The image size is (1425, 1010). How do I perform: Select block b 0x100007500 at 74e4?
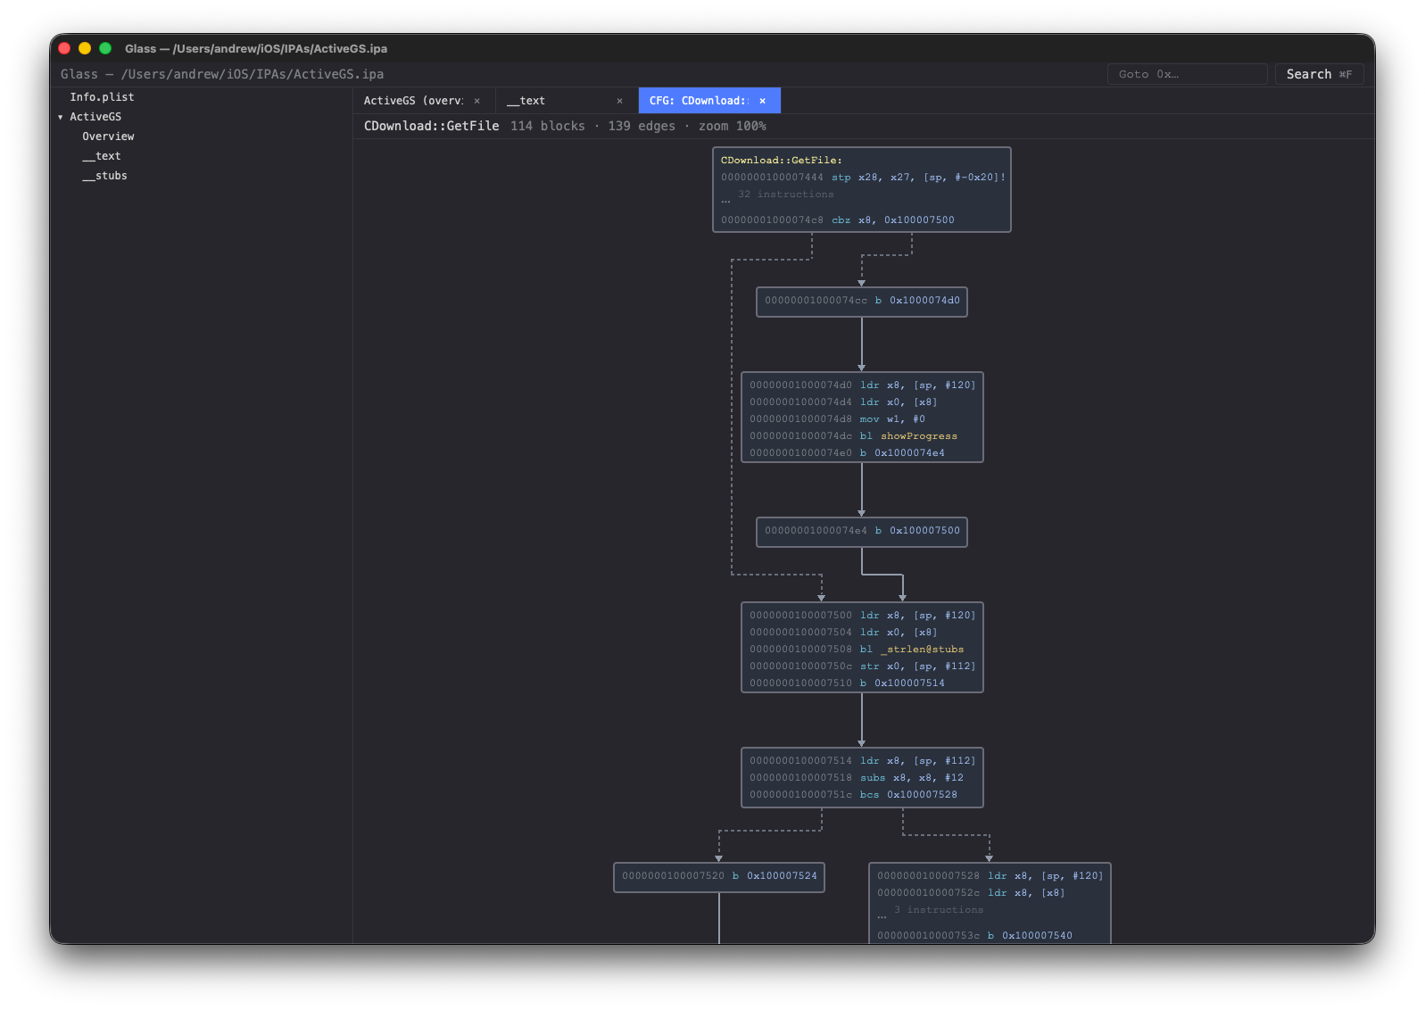[862, 532]
